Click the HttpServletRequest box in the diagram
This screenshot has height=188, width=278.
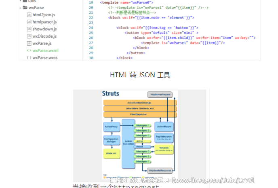[160, 95]
